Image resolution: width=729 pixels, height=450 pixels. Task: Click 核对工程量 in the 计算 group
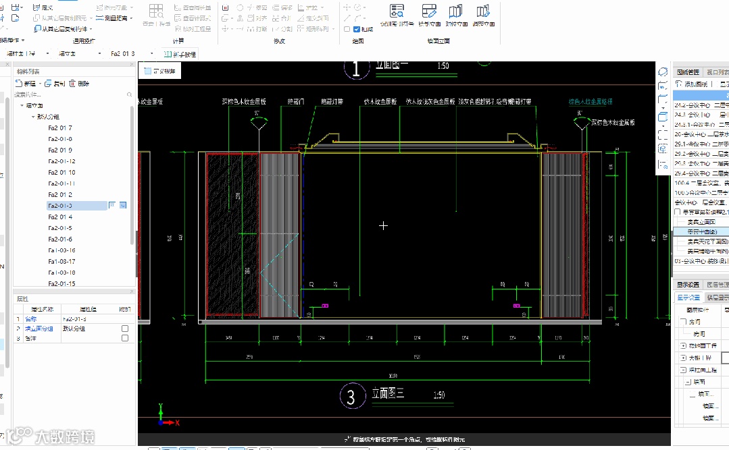point(193,29)
